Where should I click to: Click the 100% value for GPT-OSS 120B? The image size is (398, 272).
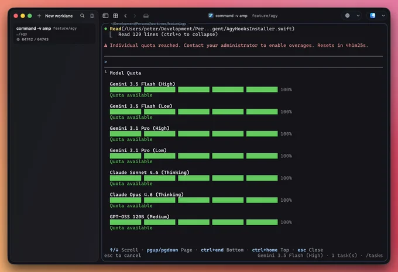(x=286, y=222)
